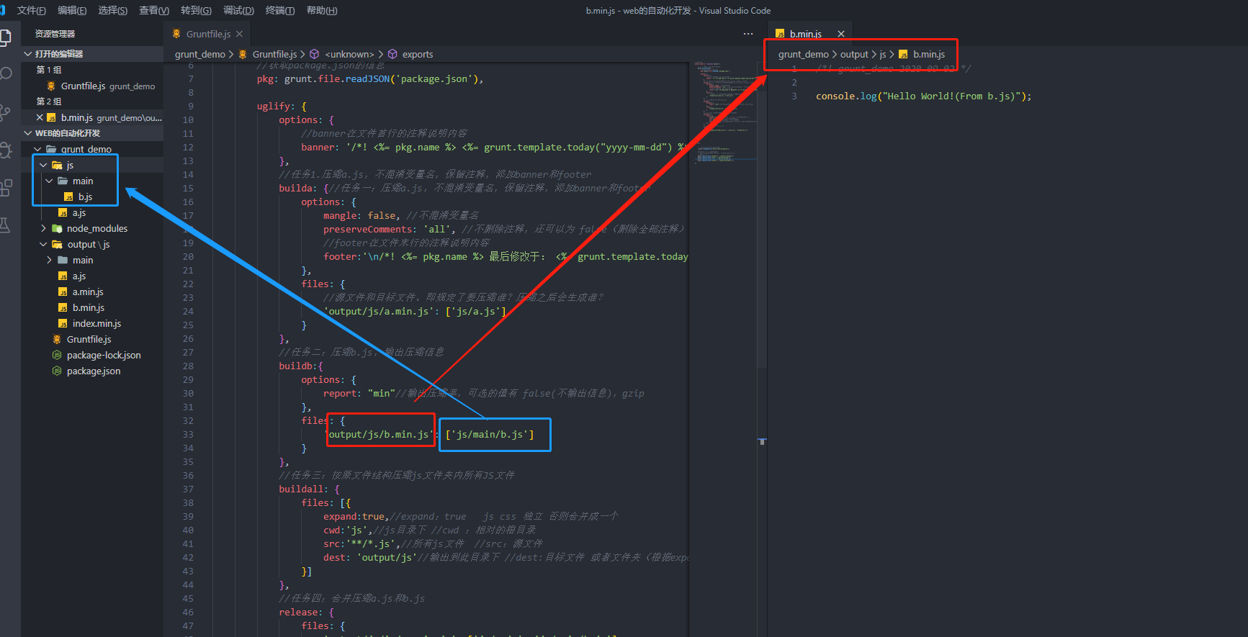Open b.js under js/main
This screenshot has height=637, width=1248.
pos(85,196)
